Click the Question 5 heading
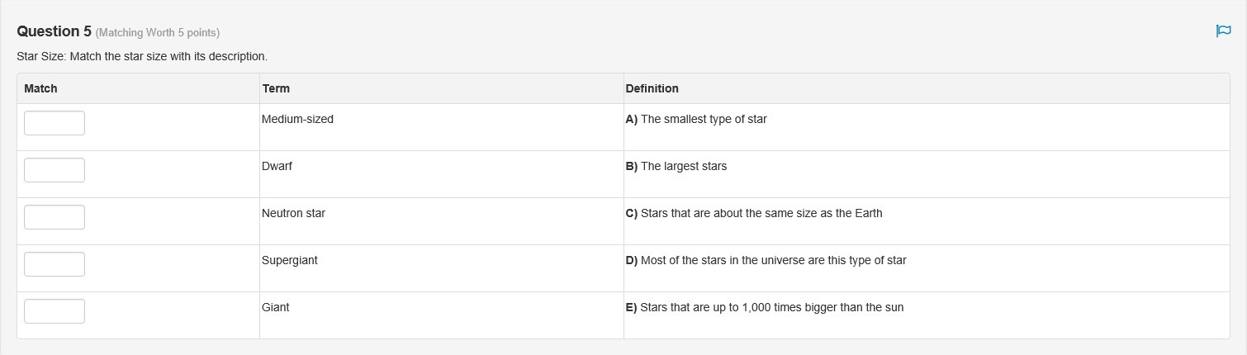 (54, 31)
